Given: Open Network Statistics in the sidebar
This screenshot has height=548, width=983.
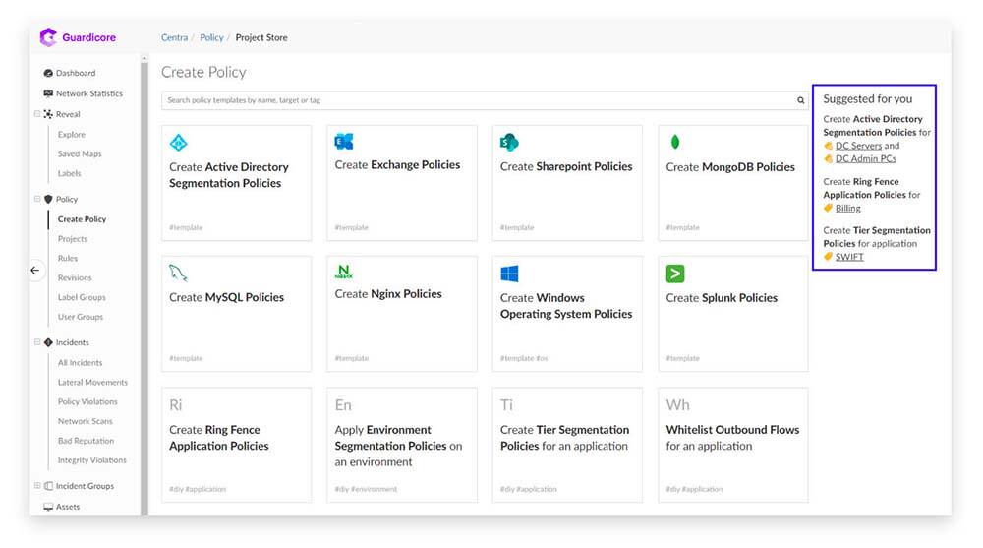Looking at the screenshot, I should point(88,93).
